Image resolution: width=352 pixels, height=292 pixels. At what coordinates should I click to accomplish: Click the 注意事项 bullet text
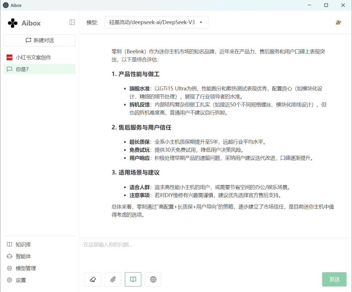pos(205,195)
